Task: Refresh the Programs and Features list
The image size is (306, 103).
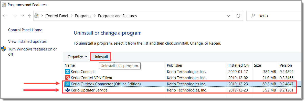Action: (x=238, y=16)
